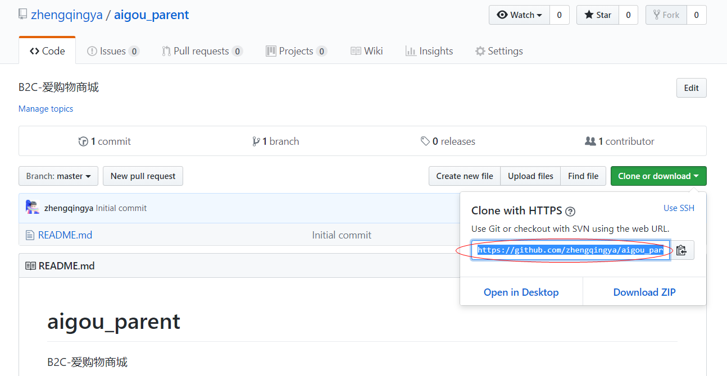Image resolution: width=727 pixels, height=376 pixels.
Task: Click the branch icon next to 1 branch
Action: click(x=256, y=141)
